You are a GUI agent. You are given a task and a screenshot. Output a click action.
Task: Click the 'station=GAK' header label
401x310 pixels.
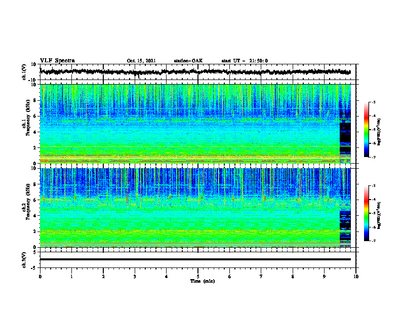[188, 61]
